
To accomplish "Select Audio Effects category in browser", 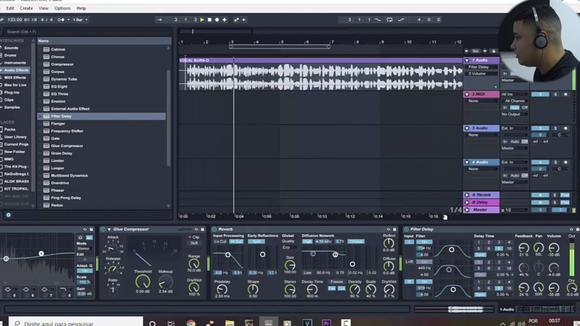I will point(16,70).
